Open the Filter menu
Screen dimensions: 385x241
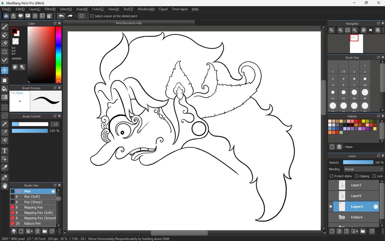[x=50, y=9]
